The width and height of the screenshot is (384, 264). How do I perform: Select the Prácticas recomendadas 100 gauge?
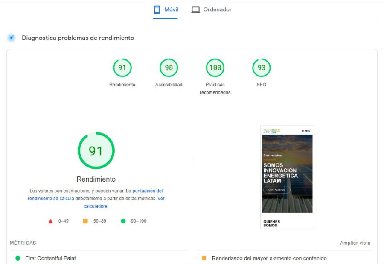[215, 68]
